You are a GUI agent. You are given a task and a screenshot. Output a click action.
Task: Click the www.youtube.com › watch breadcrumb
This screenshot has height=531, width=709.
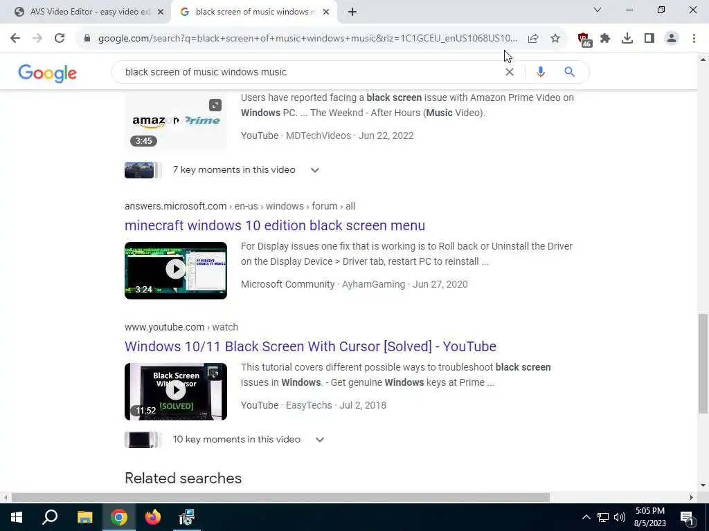pyautogui.click(x=181, y=327)
